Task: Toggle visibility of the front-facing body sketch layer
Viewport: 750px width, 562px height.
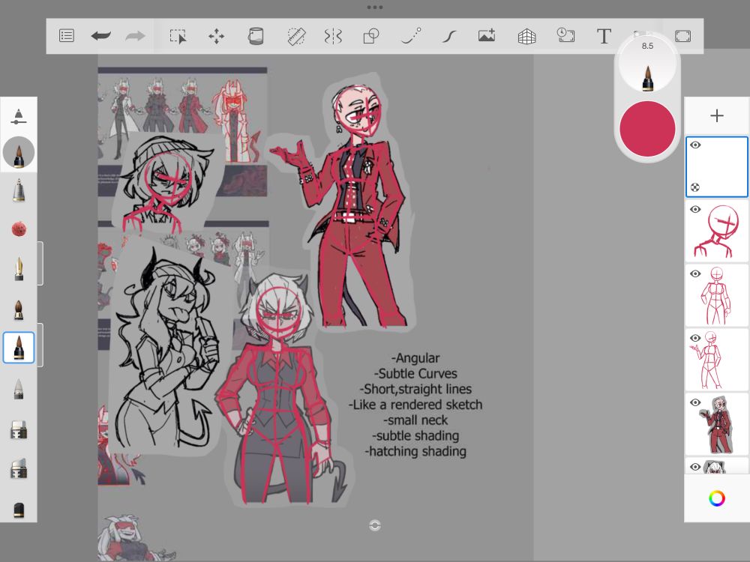Action: (x=695, y=274)
